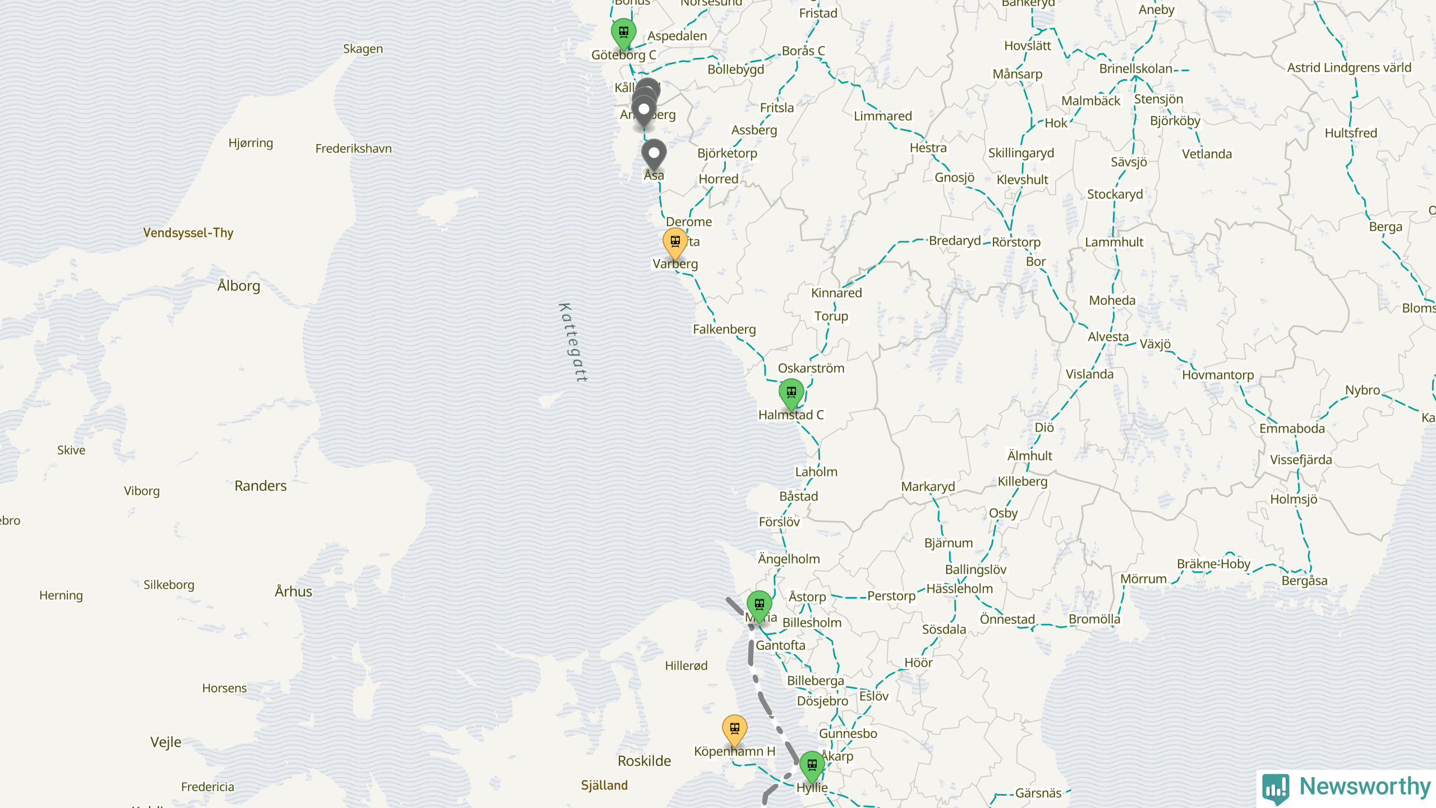Select the gray pin marker above Åsa

pos(653,154)
